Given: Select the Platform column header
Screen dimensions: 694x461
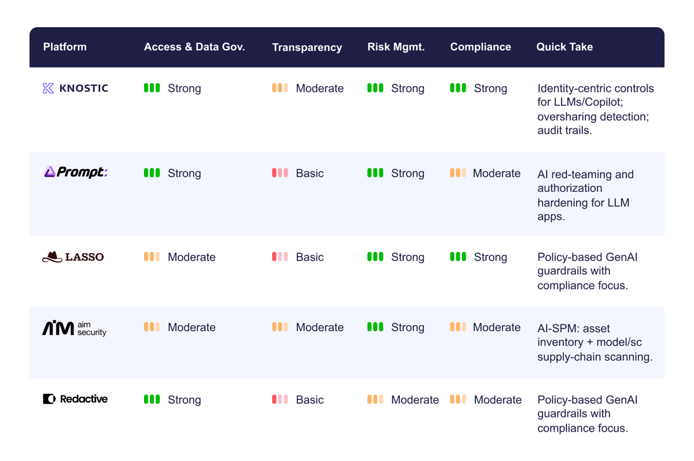Looking at the screenshot, I should [65, 47].
